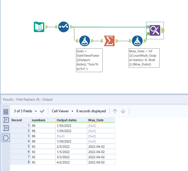Select the numbers cell 86 in row 1
188x171 pixels.
[43, 126]
